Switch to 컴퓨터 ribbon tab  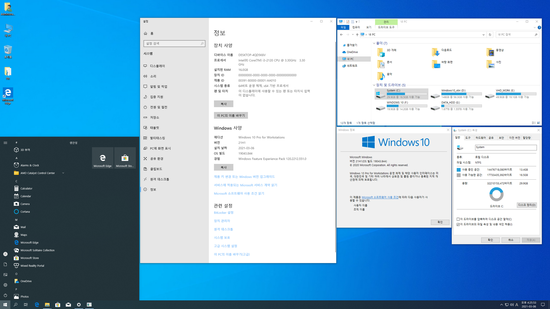(356, 27)
